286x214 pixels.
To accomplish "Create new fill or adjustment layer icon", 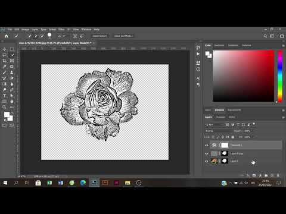I will [x=260, y=175].
